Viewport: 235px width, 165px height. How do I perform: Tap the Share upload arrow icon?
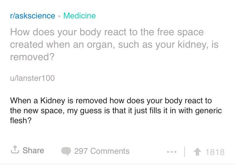[15, 150]
